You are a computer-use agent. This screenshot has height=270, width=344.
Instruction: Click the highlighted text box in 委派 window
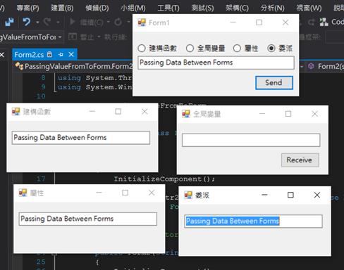253,221
